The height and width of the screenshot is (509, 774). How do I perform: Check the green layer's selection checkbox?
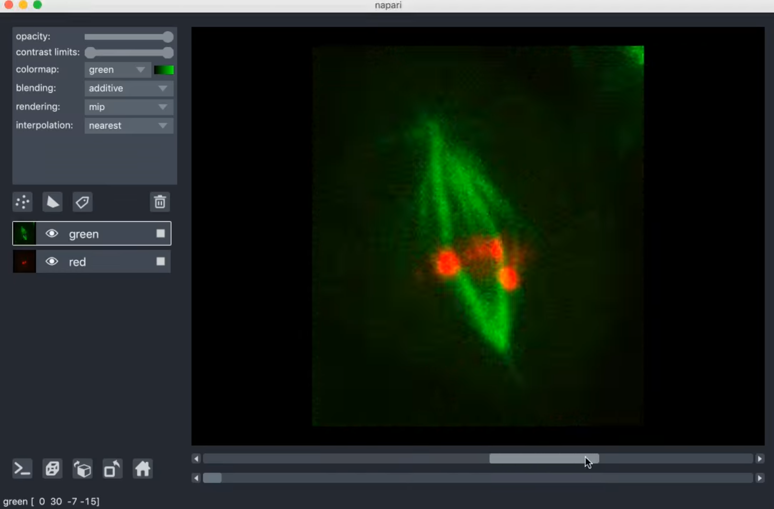[x=161, y=233]
